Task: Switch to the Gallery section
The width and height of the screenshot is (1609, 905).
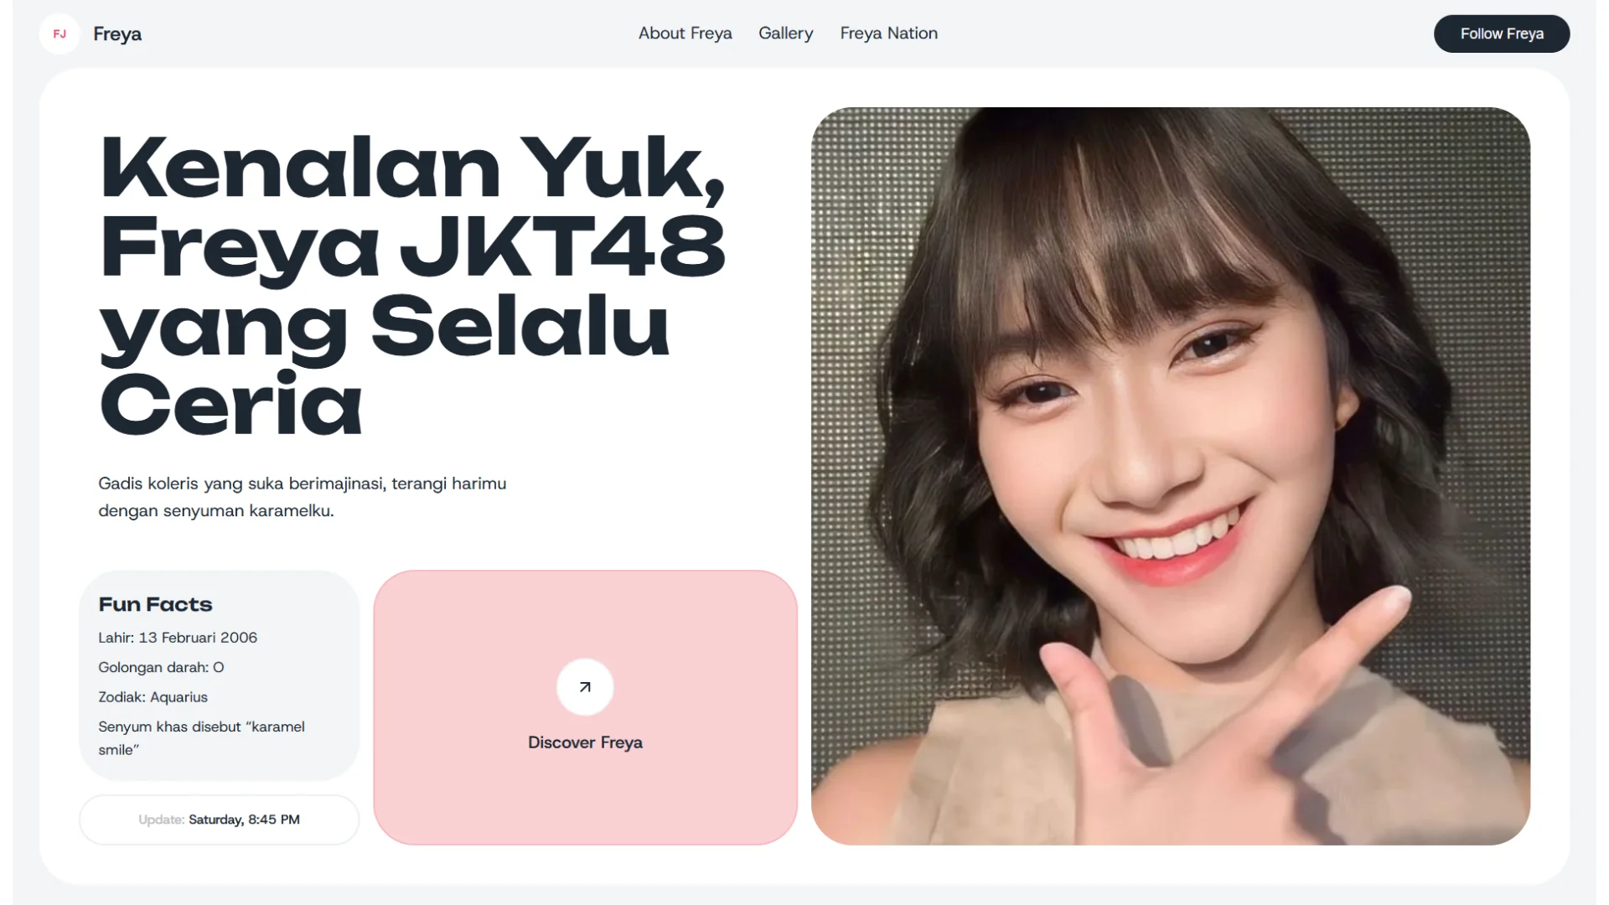Action: [x=785, y=34]
